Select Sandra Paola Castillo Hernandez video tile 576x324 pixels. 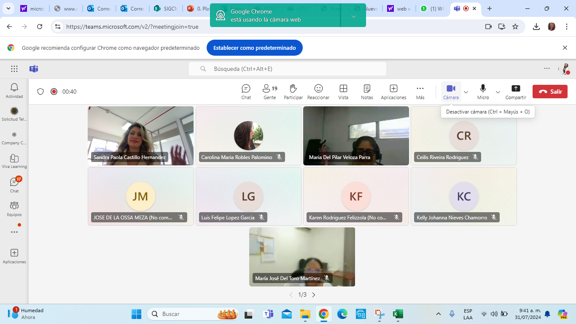141,135
